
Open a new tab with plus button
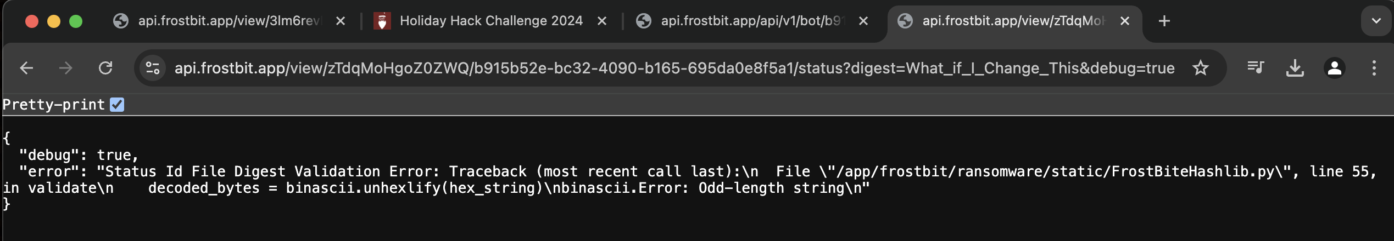pyautogui.click(x=1164, y=21)
